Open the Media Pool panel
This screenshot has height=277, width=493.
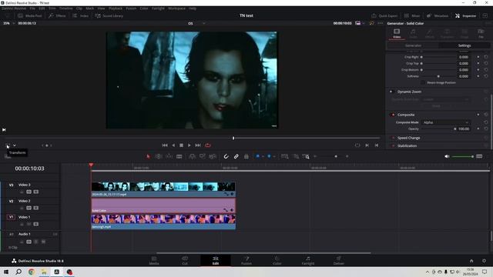pos(30,15)
